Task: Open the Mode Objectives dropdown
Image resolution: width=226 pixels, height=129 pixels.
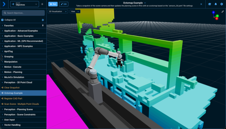Action: click(25, 4)
